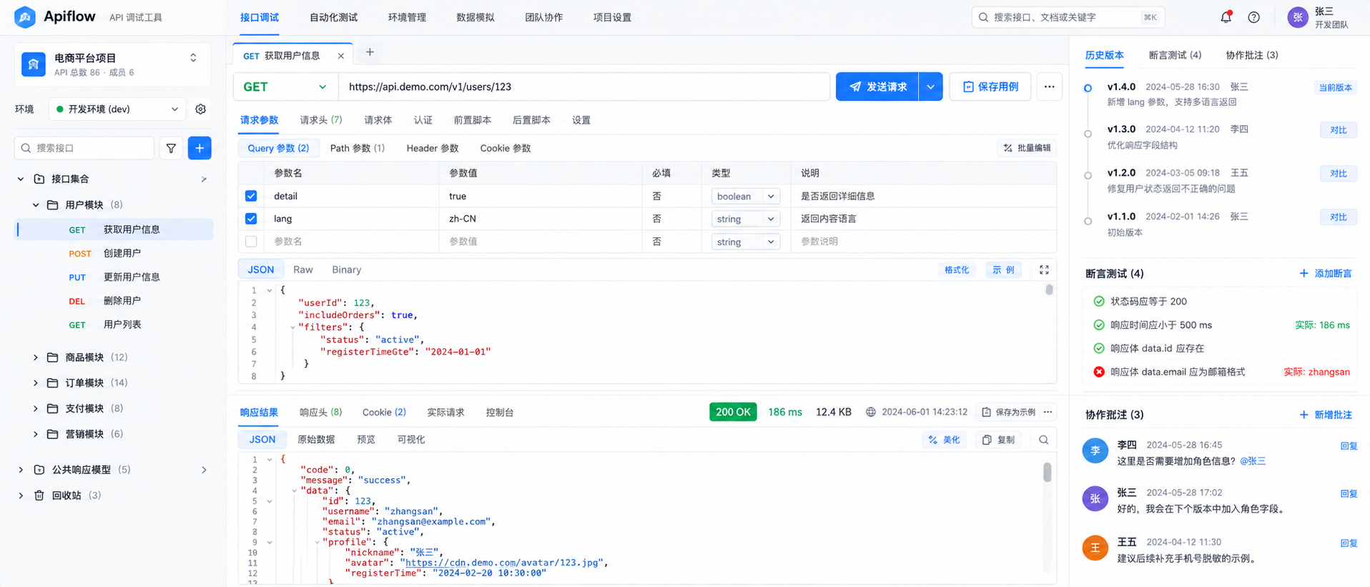Uncheck the detail parameter checkbox
This screenshot has width=1370, height=587.
251,196
